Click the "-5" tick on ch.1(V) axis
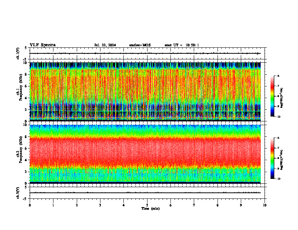The image size is (298, 230). [x=25, y=59]
